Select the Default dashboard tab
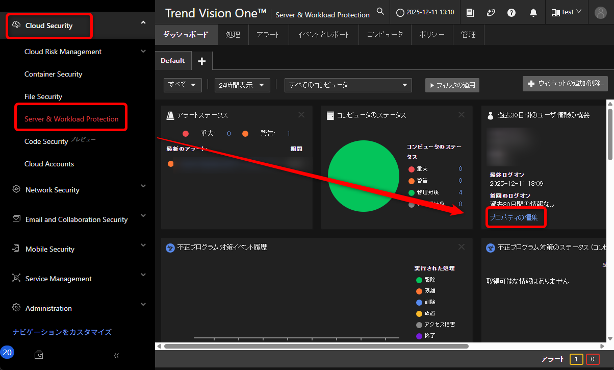The width and height of the screenshot is (614, 370). coord(173,60)
